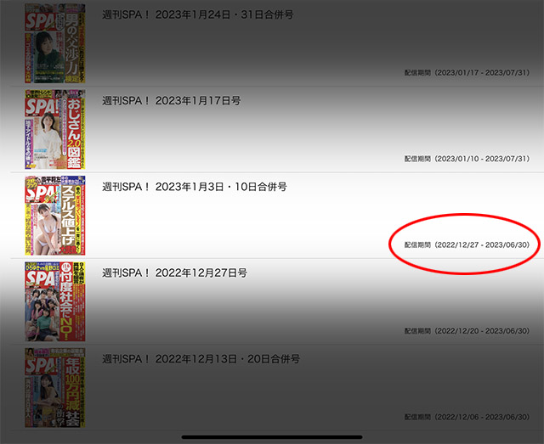544x444 pixels.
Task: Select title 週刊SPA！ 2023年1月24日・31日合併号
Action: tap(198, 15)
